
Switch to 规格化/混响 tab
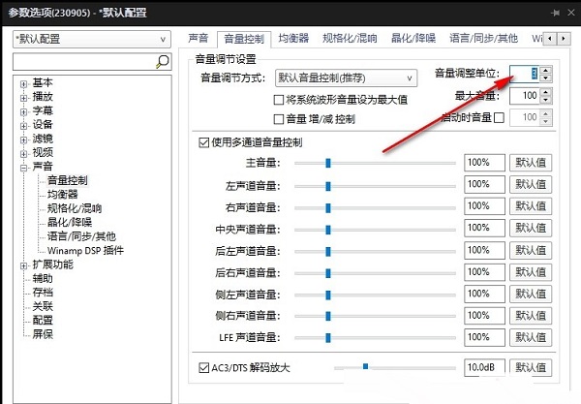(350, 38)
